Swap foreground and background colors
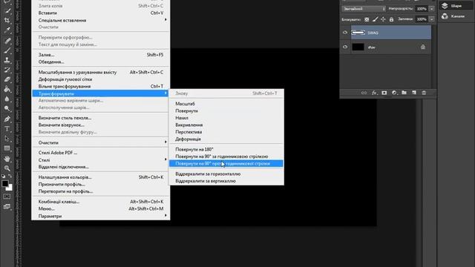This screenshot has height=267, width=475. tap(10, 176)
